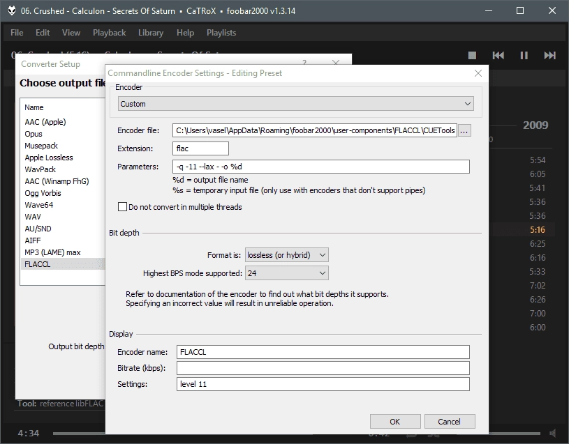Pause the current track
Image resolution: width=569 pixels, height=444 pixels.
524,55
